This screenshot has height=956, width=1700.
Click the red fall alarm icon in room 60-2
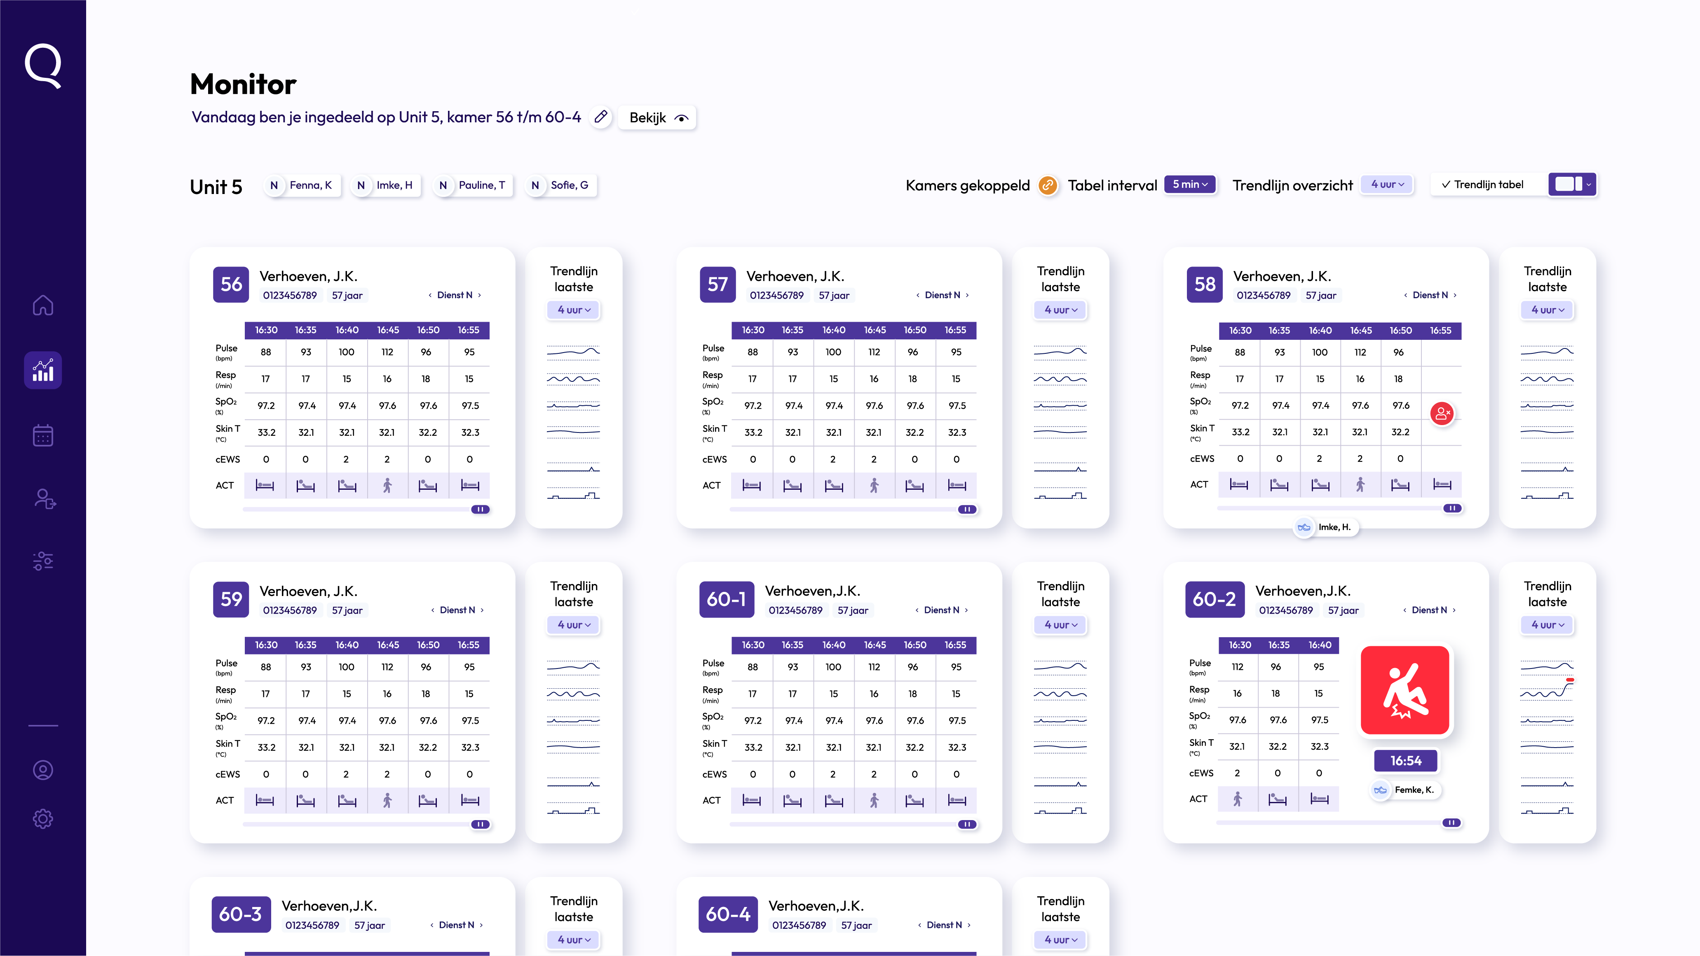pyautogui.click(x=1405, y=690)
